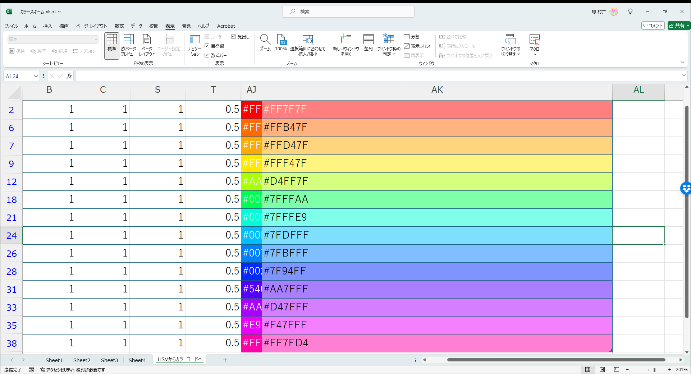This screenshot has width=691, height=374.
Task: Select the Normal (標準) view icon
Action: (112, 45)
